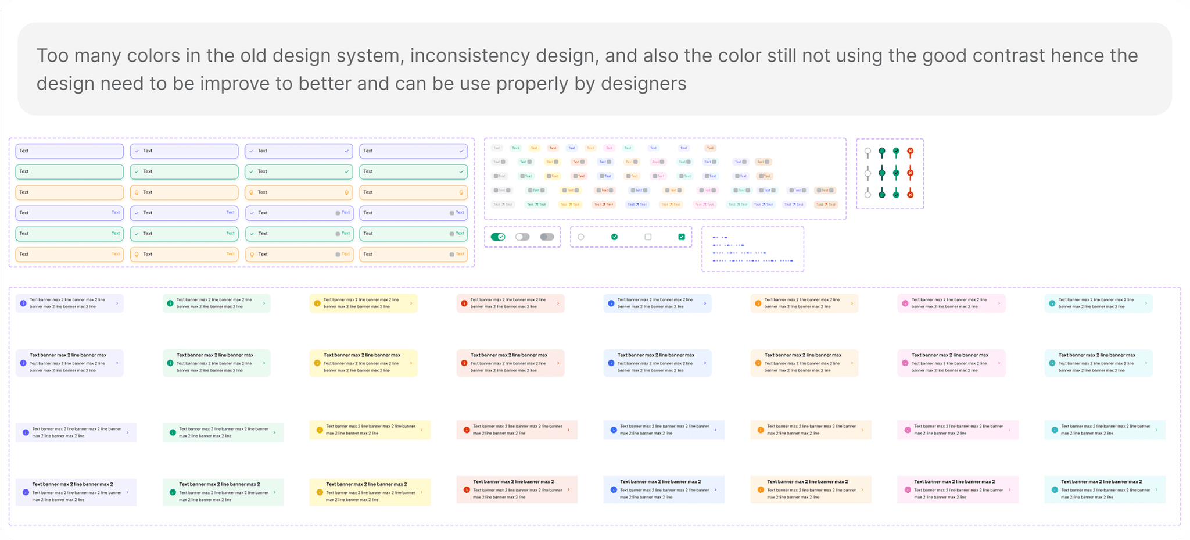The height and width of the screenshot is (540, 1190).
Task: Tick the empty square checkbox
Action: pyautogui.click(x=648, y=237)
